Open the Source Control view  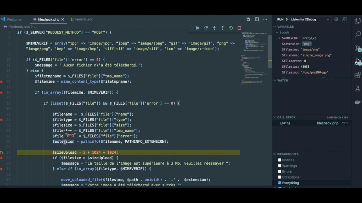point(358,48)
